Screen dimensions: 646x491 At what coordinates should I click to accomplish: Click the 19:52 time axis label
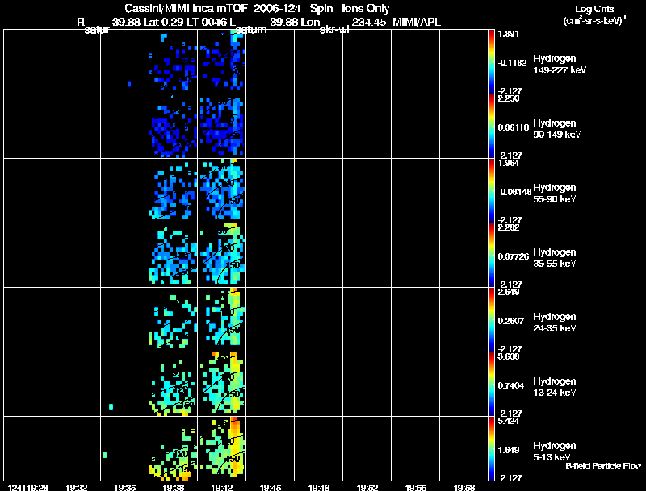click(367, 487)
